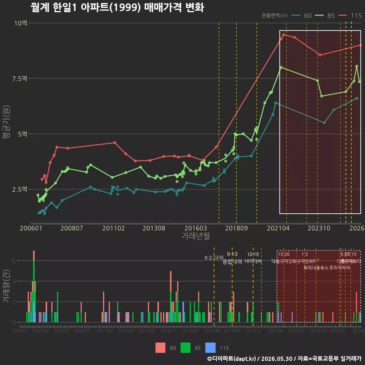Screen dimensions: 365x365
Task: Click the 10억 y-axis label
Action: (x=21, y=23)
